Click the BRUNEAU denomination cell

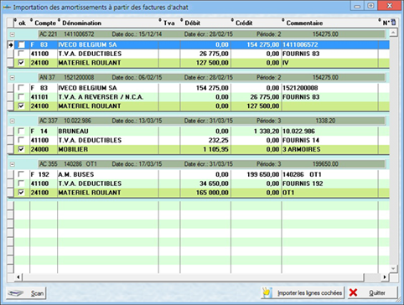click(x=108, y=132)
